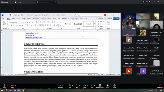Viewport: 164px width, 92px height.
Task: Open the File menu tab
Action: (3, 19)
